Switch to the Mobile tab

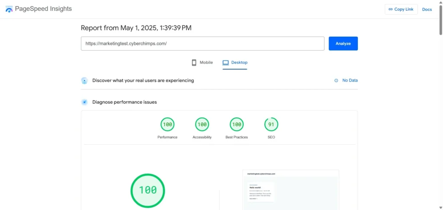pos(202,63)
